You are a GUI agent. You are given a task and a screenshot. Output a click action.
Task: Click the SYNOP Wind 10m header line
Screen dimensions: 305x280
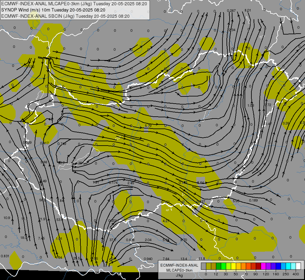click(53, 10)
